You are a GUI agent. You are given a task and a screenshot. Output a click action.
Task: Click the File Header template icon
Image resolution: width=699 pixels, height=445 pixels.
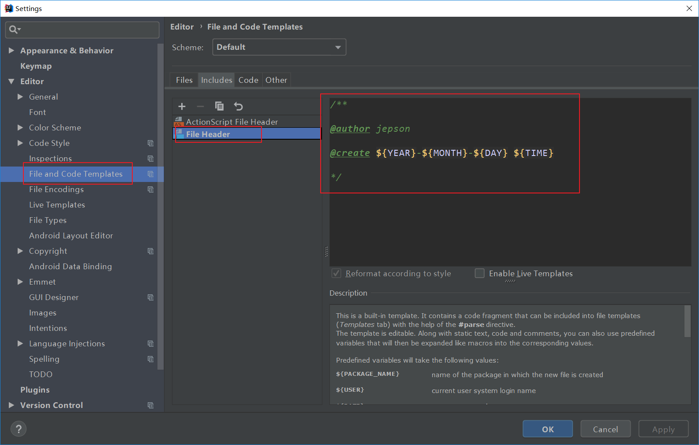pyautogui.click(x=179, y=133)
